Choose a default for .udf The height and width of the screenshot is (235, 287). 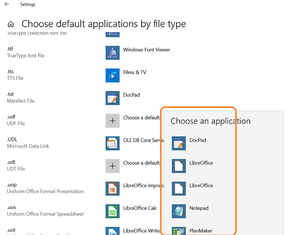pyautogui.click(x=141, y=117)
